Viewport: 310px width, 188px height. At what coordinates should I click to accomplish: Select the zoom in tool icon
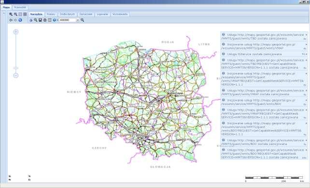[x=11, y=14]
